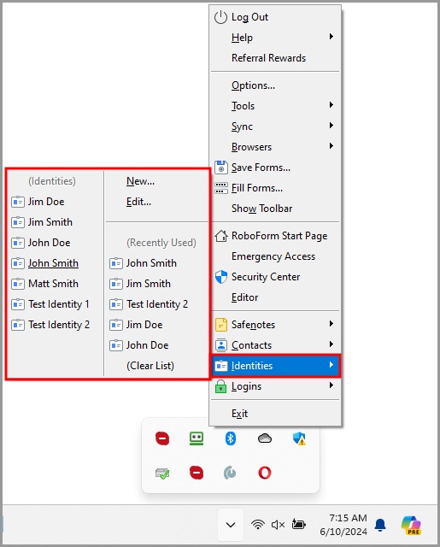This screenshot has height=547, width=440.
Task: Select Test Identity 1
Action: (x=56, y=304)
